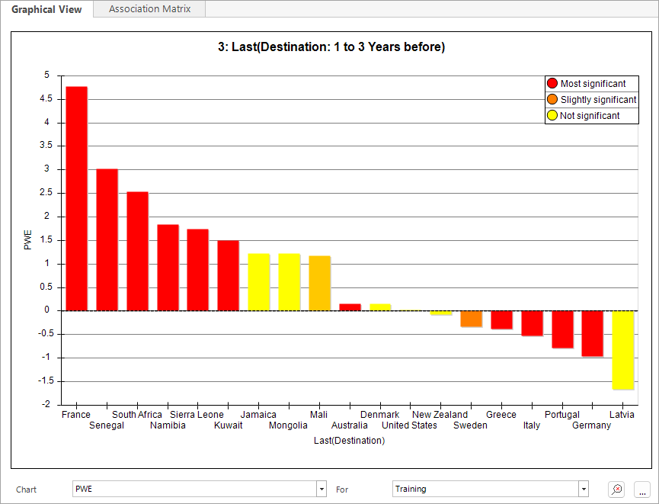The width and height of the screenshot is (659, 504).
Task: Click the Kuwait bar
Action: pos(229,275)
